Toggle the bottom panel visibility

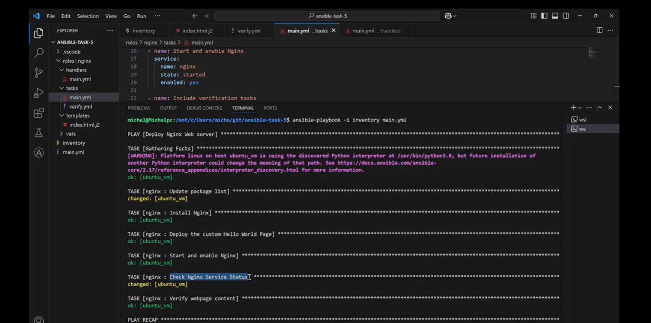pyautogui.click(x=555, y=16)
